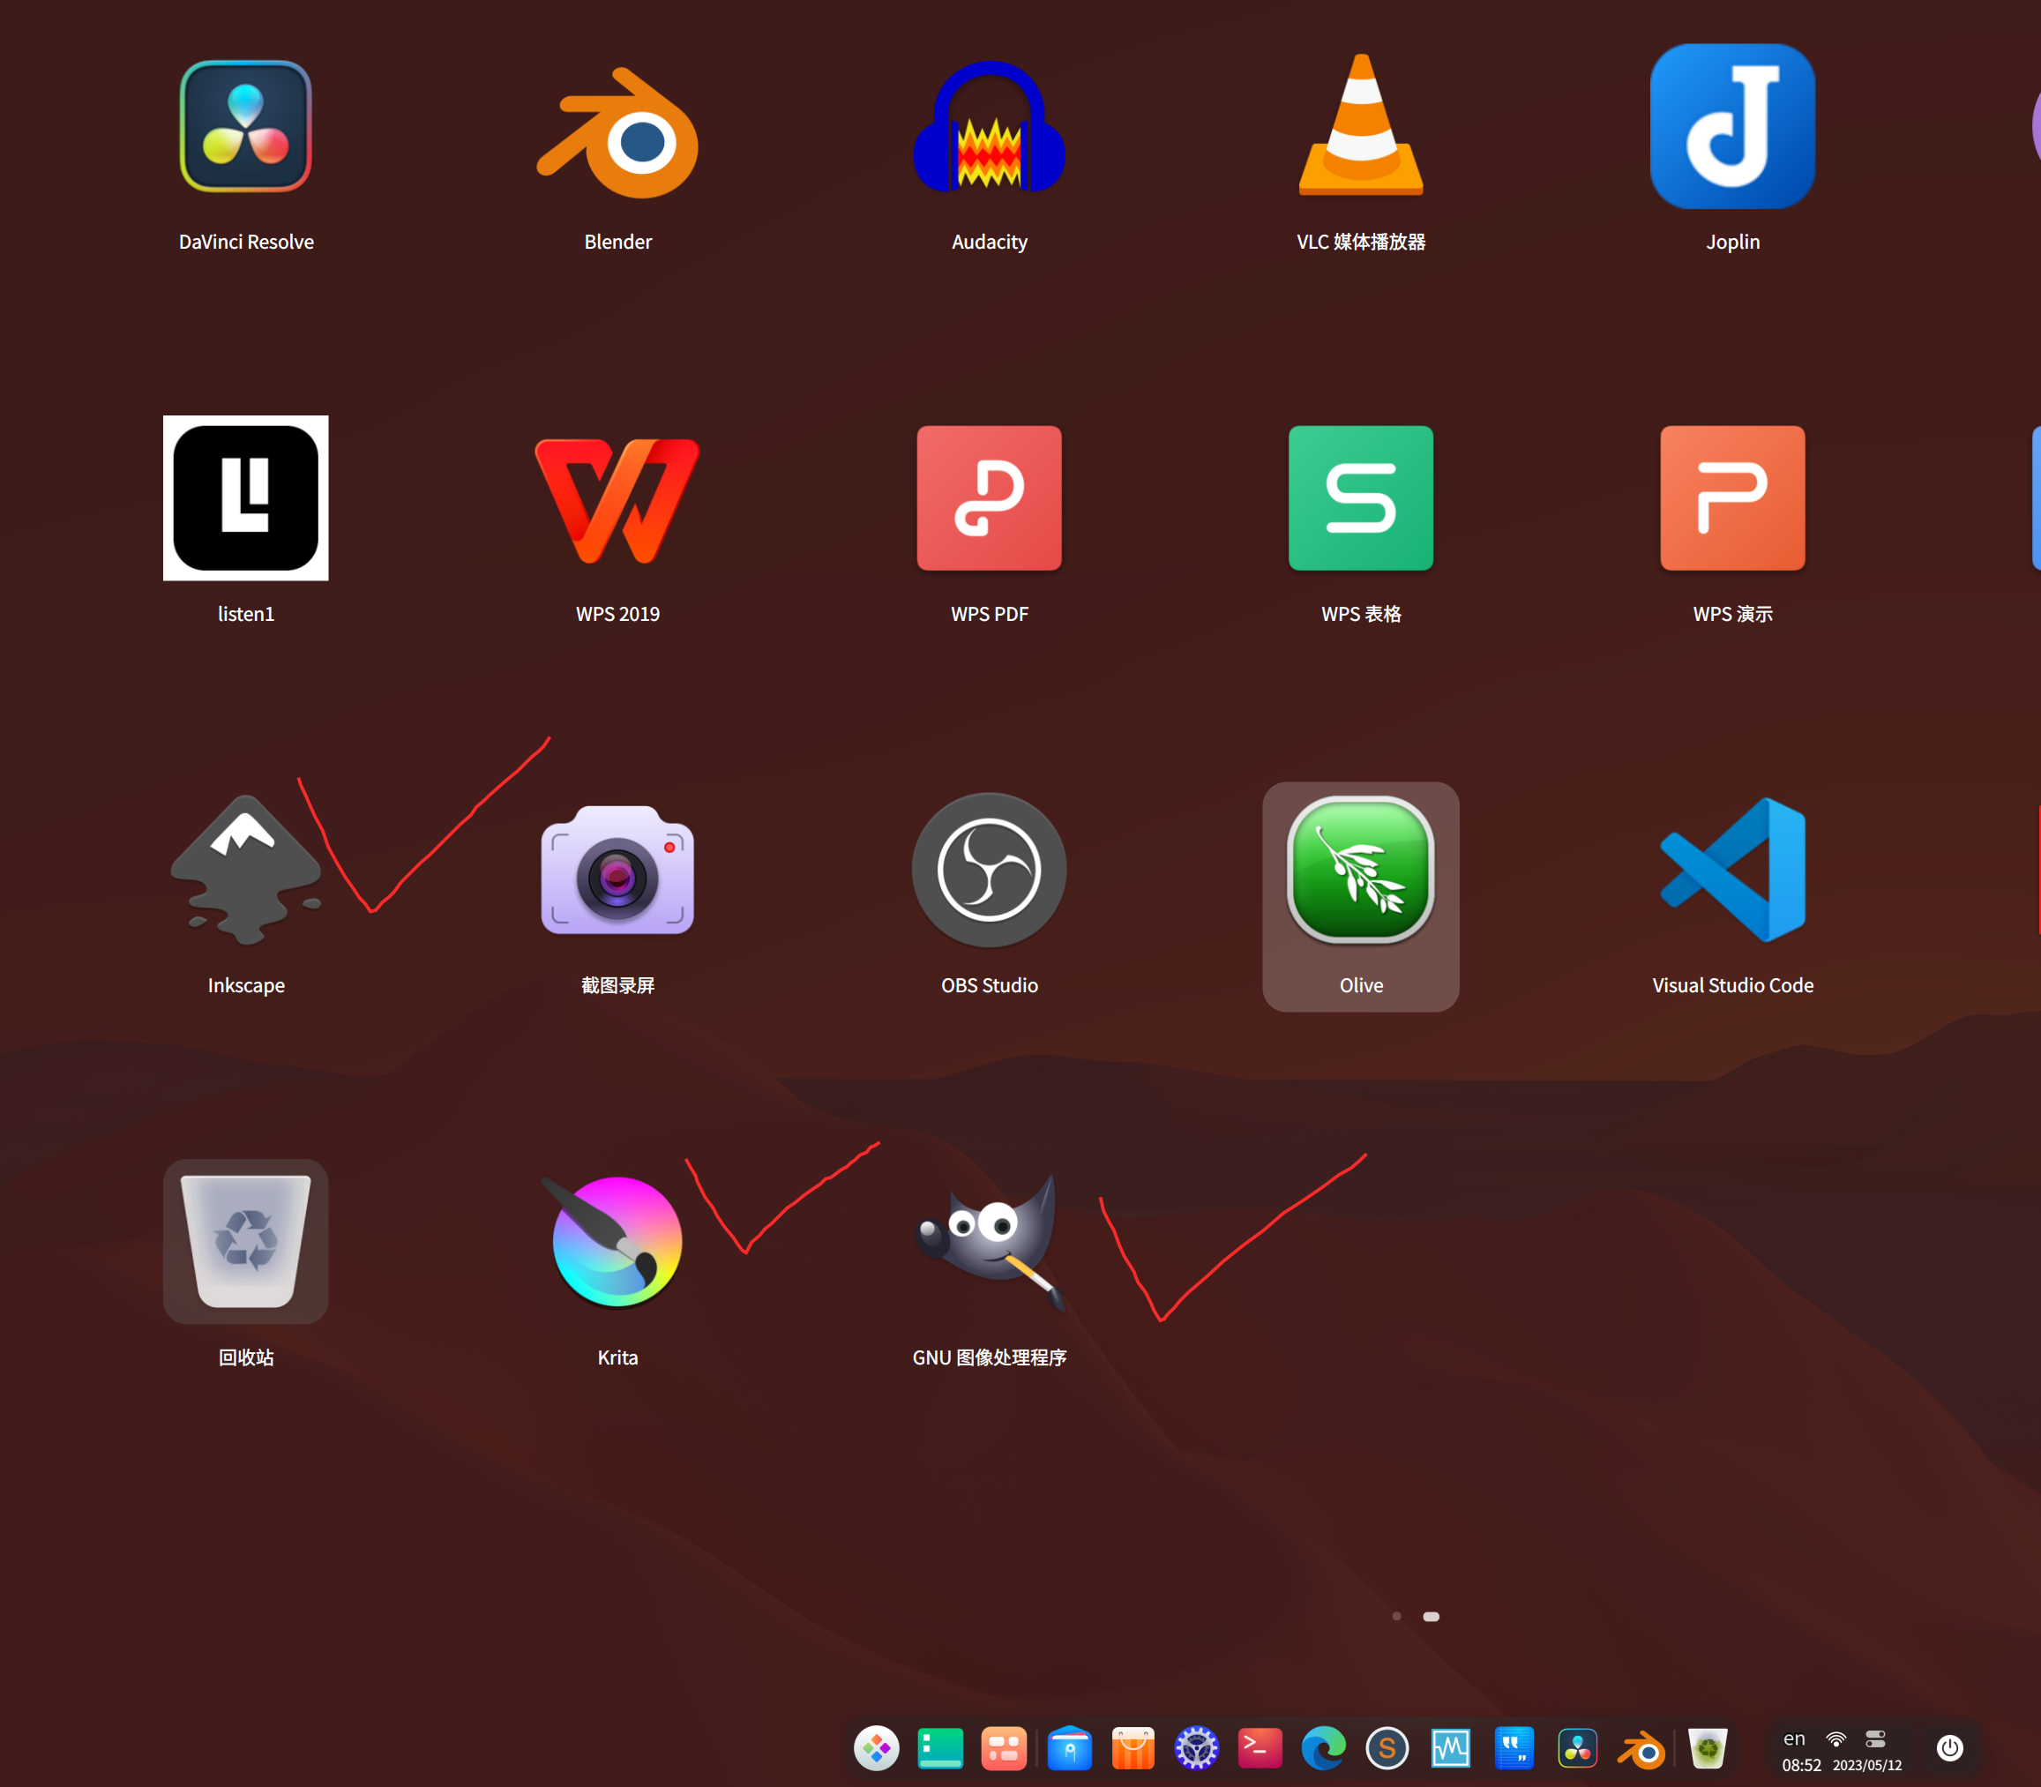Open the Olive video editor
The width and height of the screenshot is (2041, 1787).
click(1360, 871)
